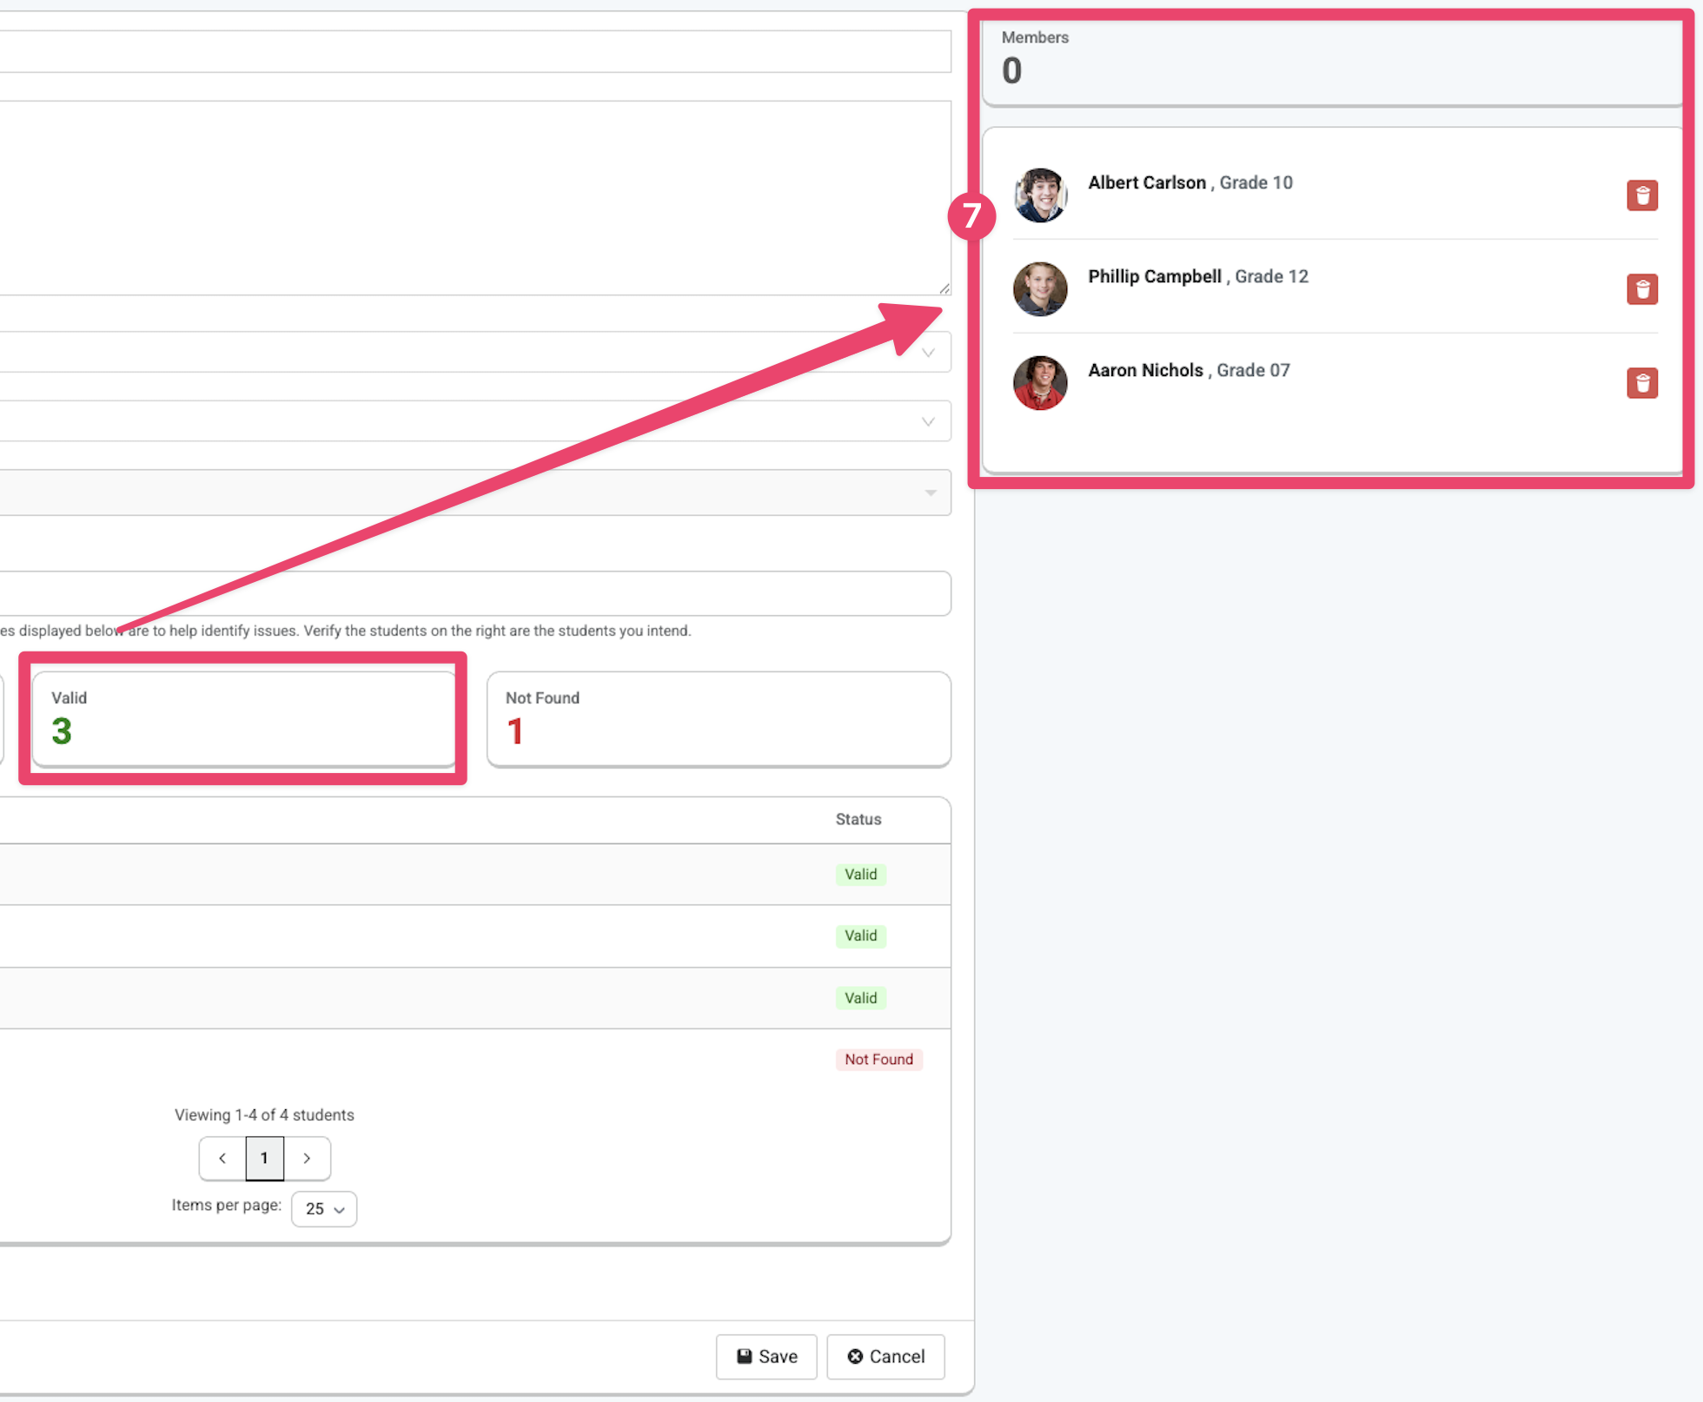Screen dimensions: 1703x1402
Task: Click the Not Found count card
Action: pyautogui.click(x=718, y=718)
